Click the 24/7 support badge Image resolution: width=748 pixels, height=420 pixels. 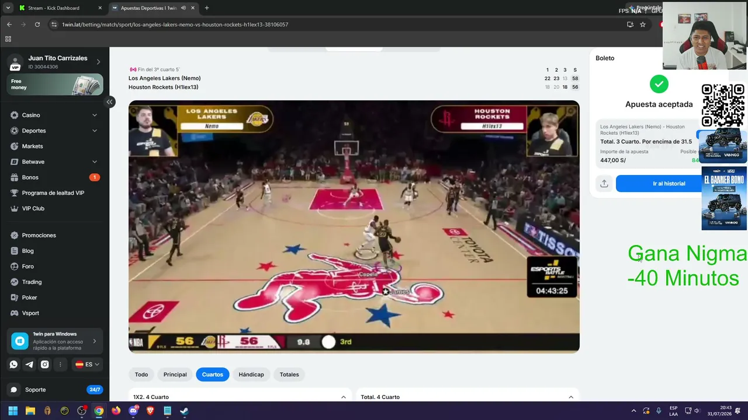(94, 390)
